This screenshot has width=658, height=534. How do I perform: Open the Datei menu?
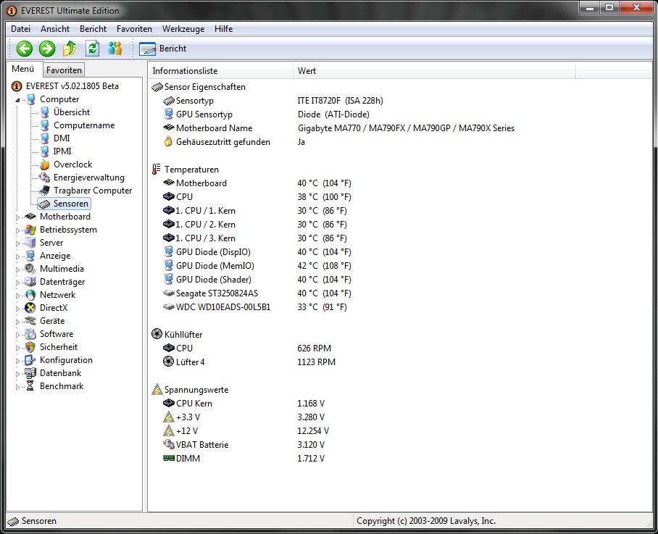tap(20, 29)
